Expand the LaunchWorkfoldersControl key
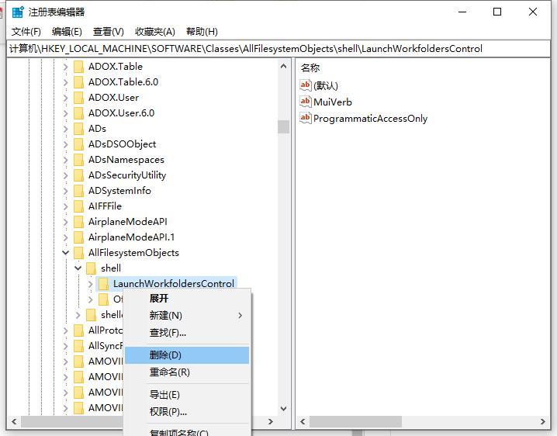Screen dimensions: 557x436 tap(90, 284)
